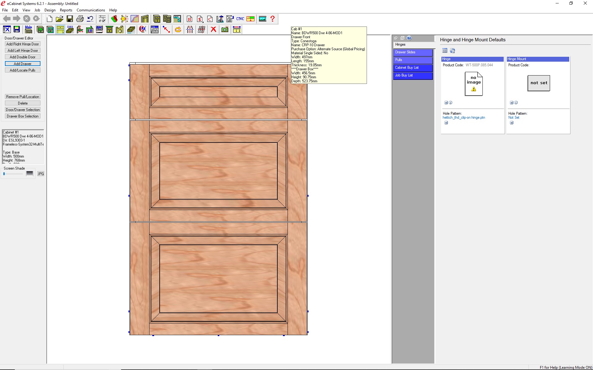Click the blue help icon in hardware panel
Screen dimensions: 593x370
click(409, 38)
